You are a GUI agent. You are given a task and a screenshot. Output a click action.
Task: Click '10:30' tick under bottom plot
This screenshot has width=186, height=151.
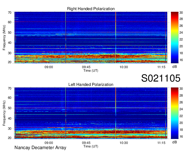(124, 143)
